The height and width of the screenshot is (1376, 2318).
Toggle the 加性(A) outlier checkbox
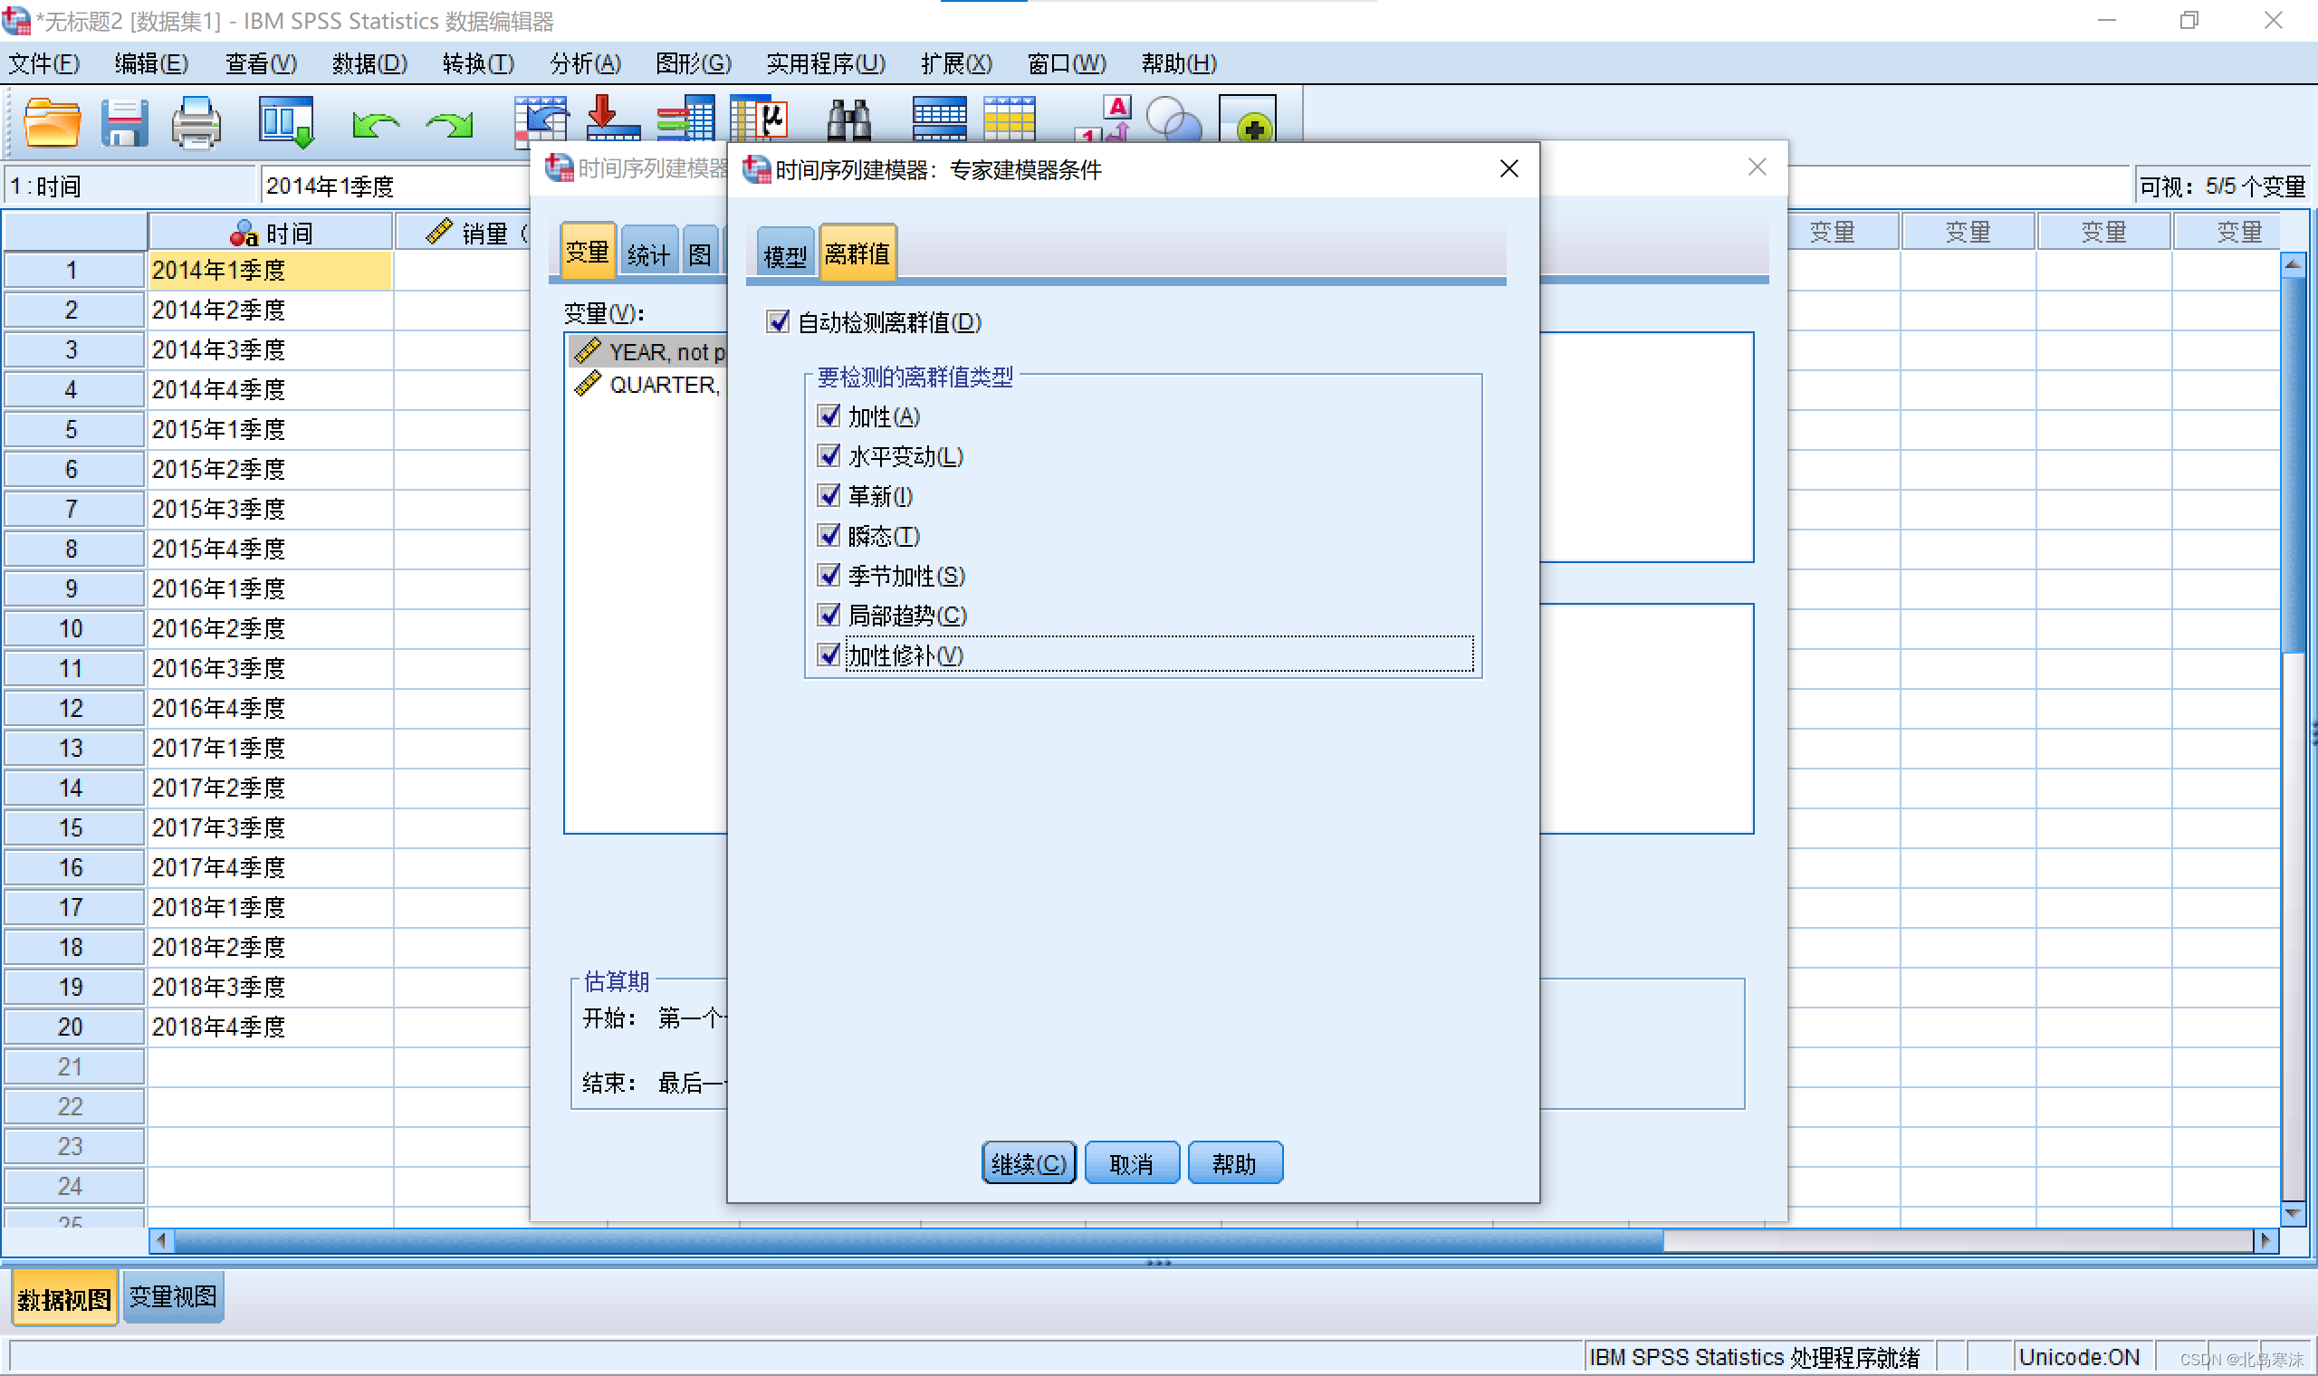pyautogui.click(x=829, y=416)
